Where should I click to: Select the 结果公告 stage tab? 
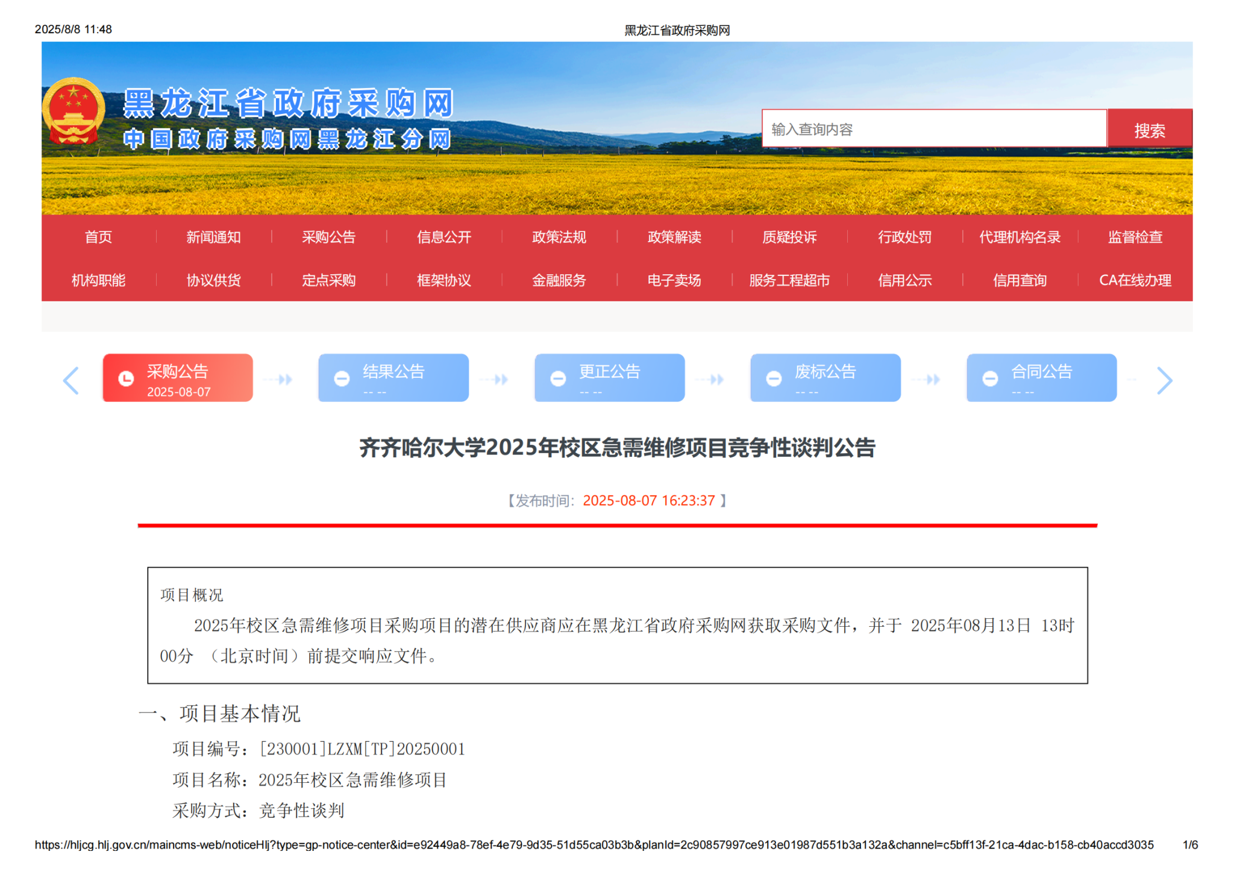(x=393, y=378)
